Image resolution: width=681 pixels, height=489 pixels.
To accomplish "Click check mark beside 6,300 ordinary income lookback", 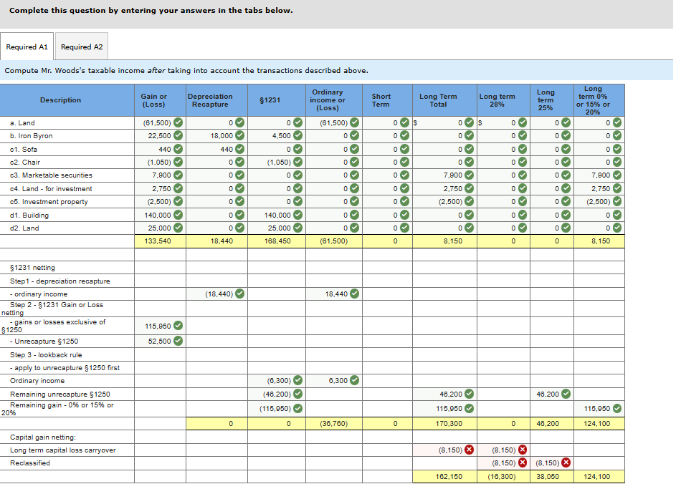I will pos(354,380).
